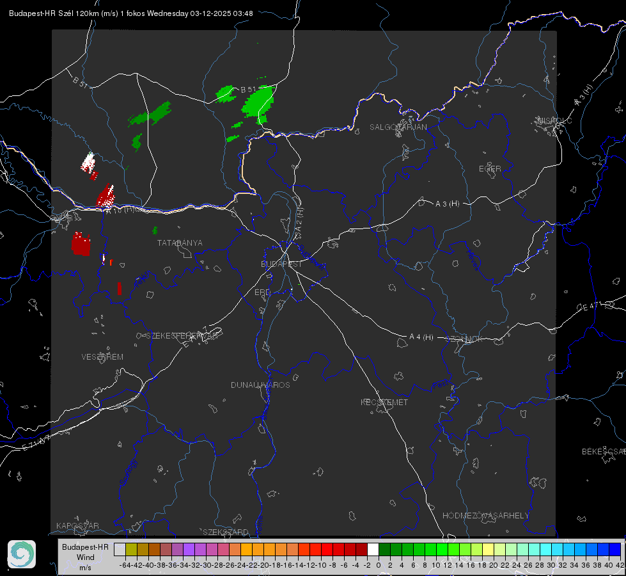626x576 pixels.
Task: Click the cyan swatch above 28
Action: pyautogui.click(x=546, y=549)
